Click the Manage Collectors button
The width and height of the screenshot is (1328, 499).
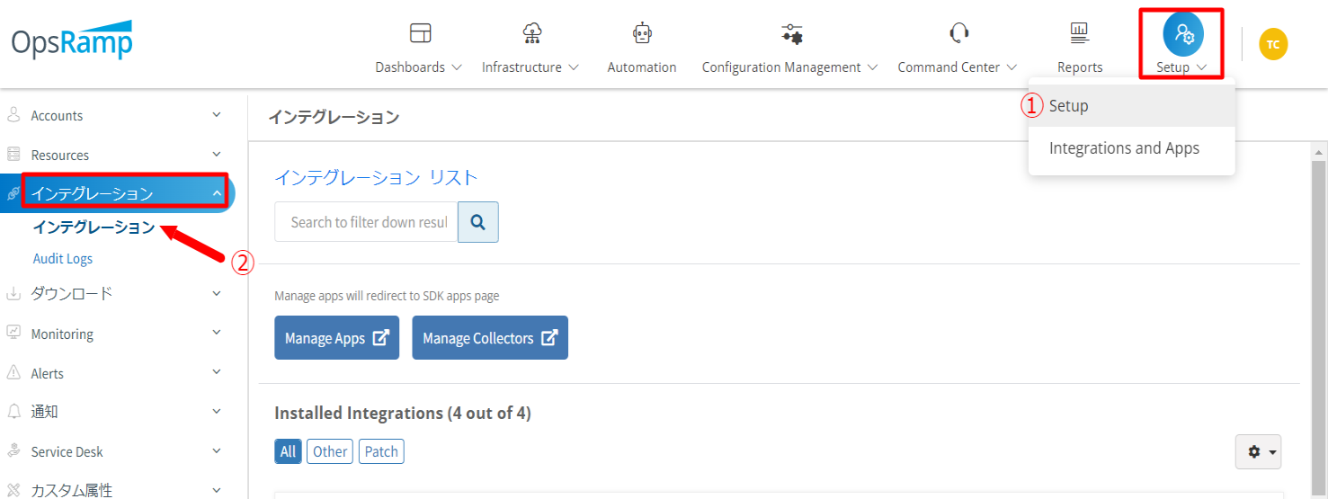point(490,338)
